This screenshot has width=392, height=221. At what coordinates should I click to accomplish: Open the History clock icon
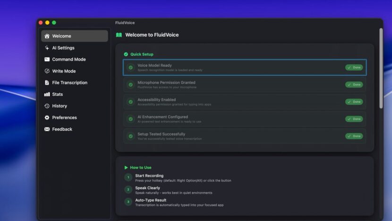click(47, 106)
